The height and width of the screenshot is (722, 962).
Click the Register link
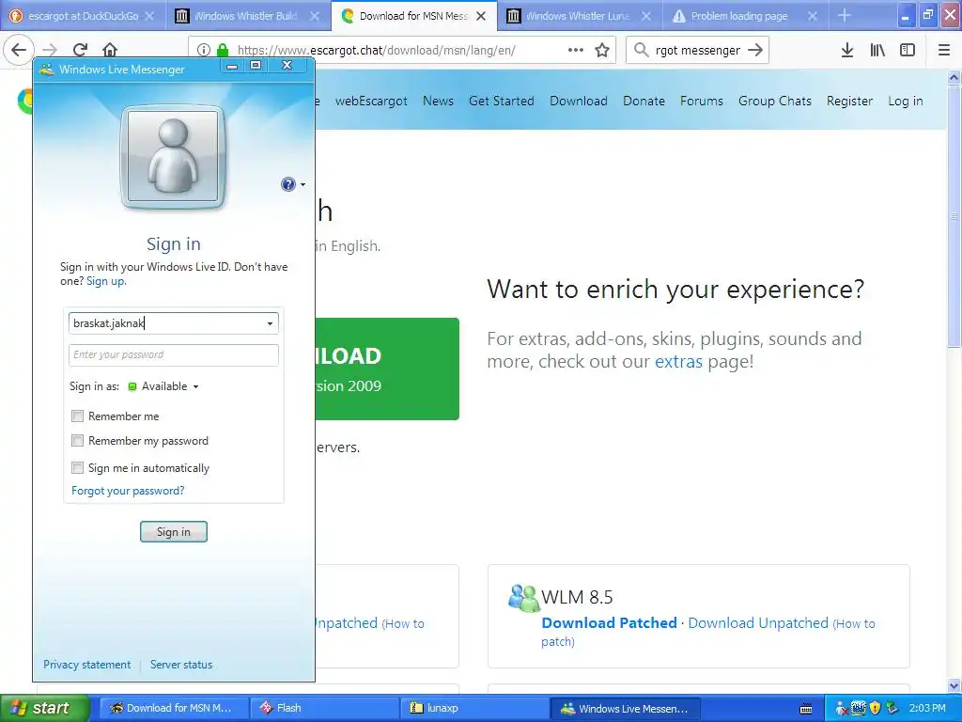[849, 101]
